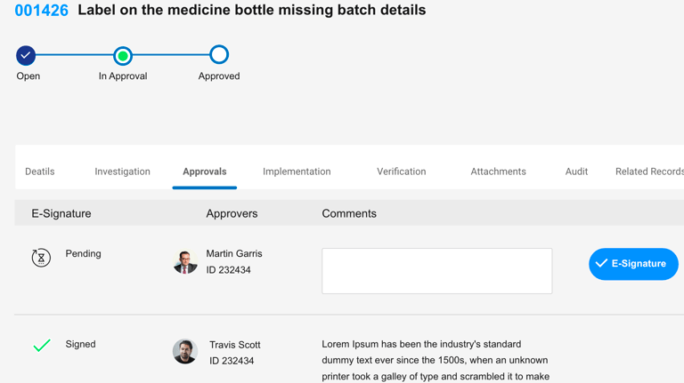The width and height of the screenshot is (684, 383).
Task: Click the completed Open step circle
Action: (27, 55)
